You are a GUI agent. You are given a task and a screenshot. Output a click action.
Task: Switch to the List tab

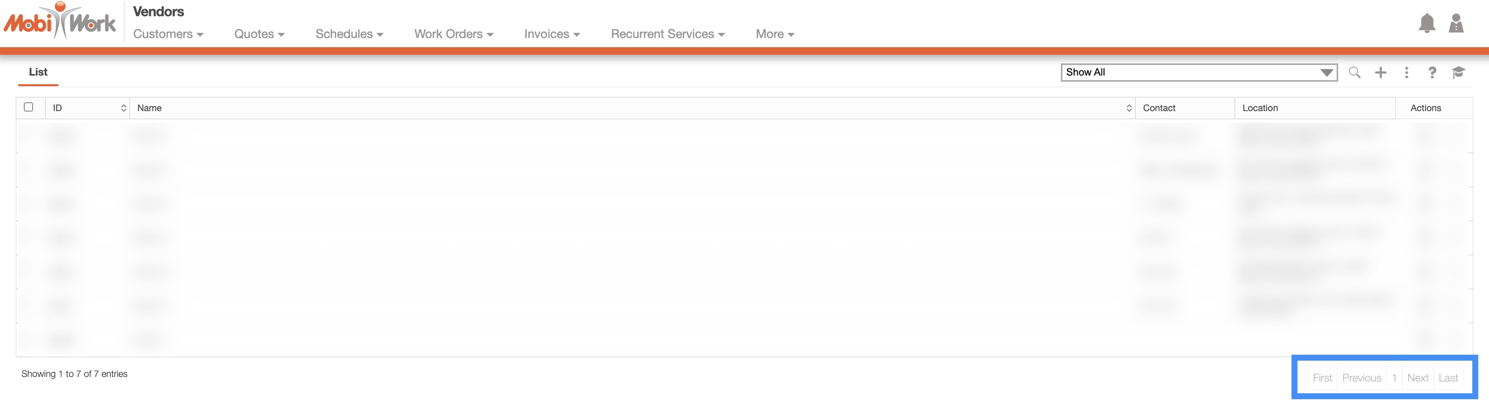tap(38, 72)
